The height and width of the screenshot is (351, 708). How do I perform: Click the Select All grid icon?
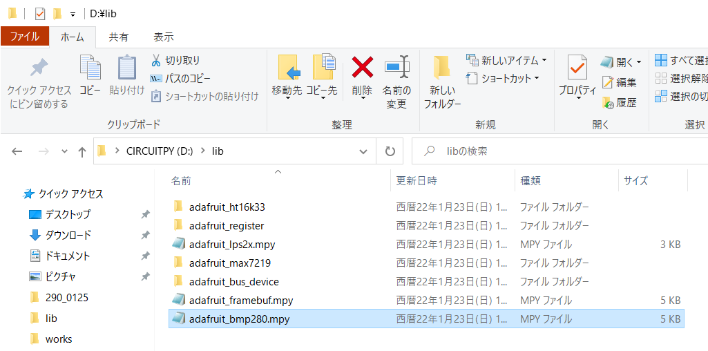click(x=661, y=60)
